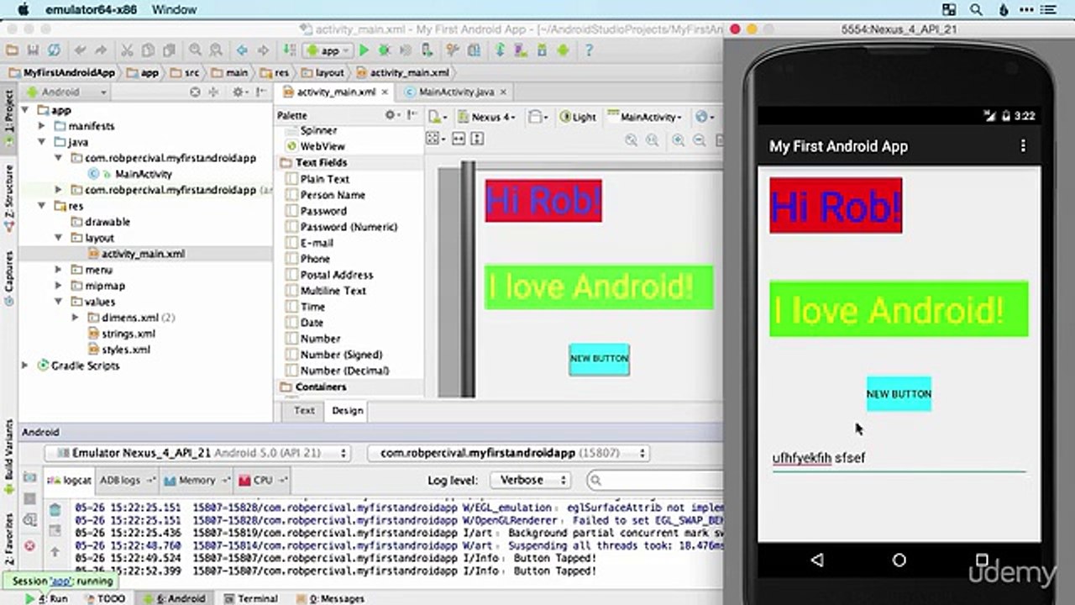
Task: Tap the emulator Back navigation button
Action: pyautogui.click(x=817, y=560)
